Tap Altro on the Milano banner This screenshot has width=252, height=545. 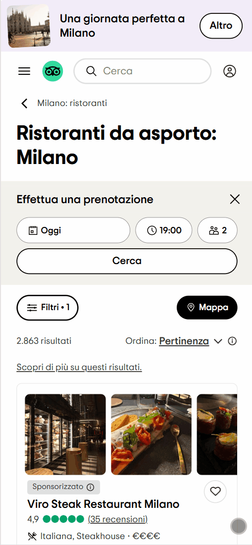coord(221,26)
